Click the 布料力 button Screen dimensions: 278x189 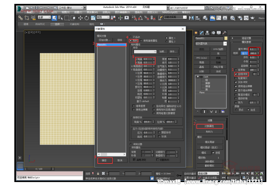pos(209,132)
